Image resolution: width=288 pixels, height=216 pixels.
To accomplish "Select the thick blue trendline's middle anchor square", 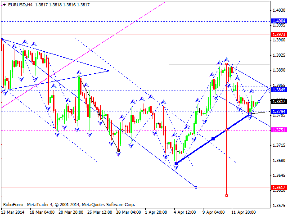I will coord(213,139).
